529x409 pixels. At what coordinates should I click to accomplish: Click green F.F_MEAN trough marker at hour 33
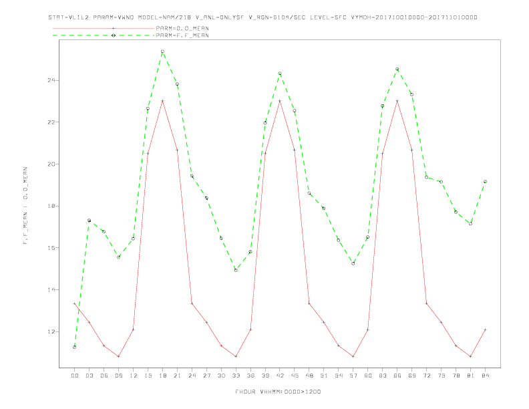236,270
